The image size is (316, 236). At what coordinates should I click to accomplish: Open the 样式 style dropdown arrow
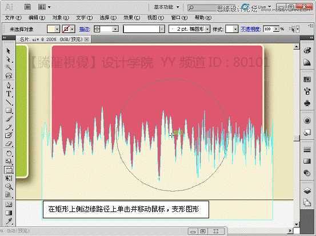point(235,29)
